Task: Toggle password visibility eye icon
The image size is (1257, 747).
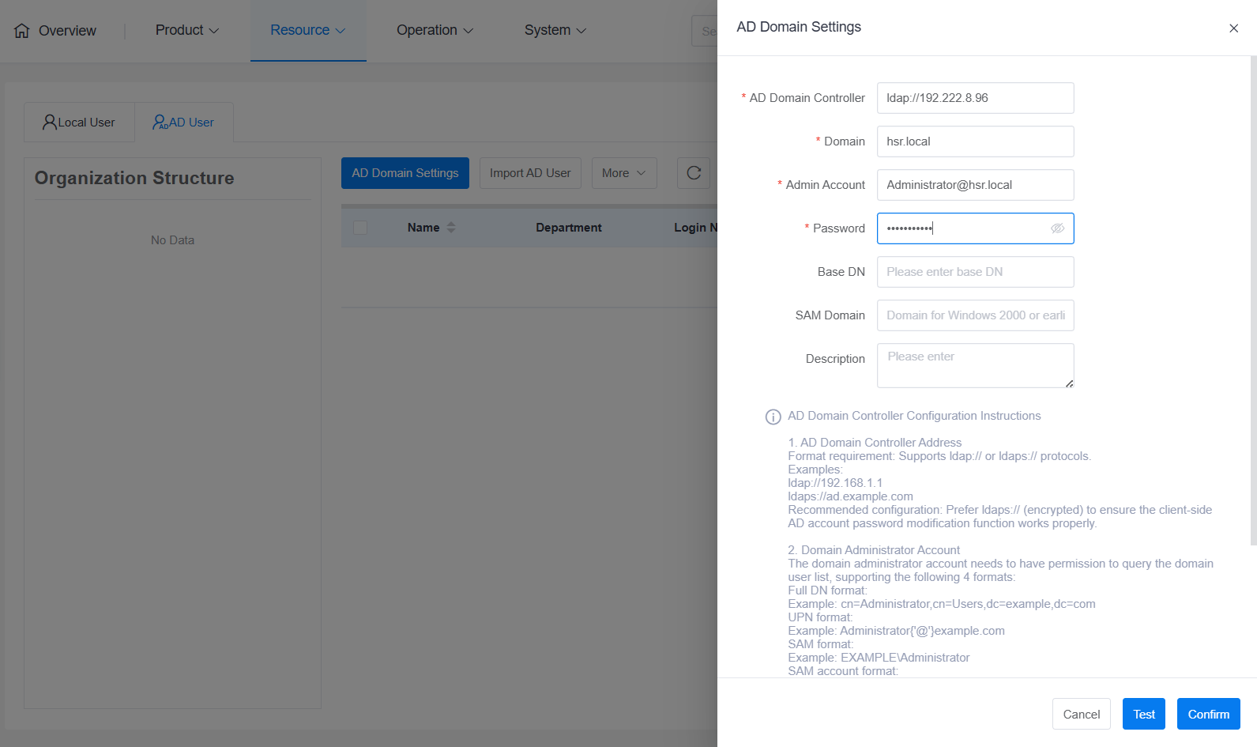Action: coord(1057,228)
